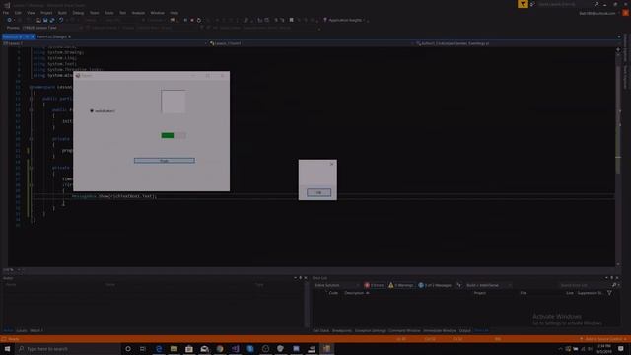Image resolution: width=631 pixels, height=355 pixels.
Task: Toggle the Errors filter in Error List
Action: pos(374,285)
